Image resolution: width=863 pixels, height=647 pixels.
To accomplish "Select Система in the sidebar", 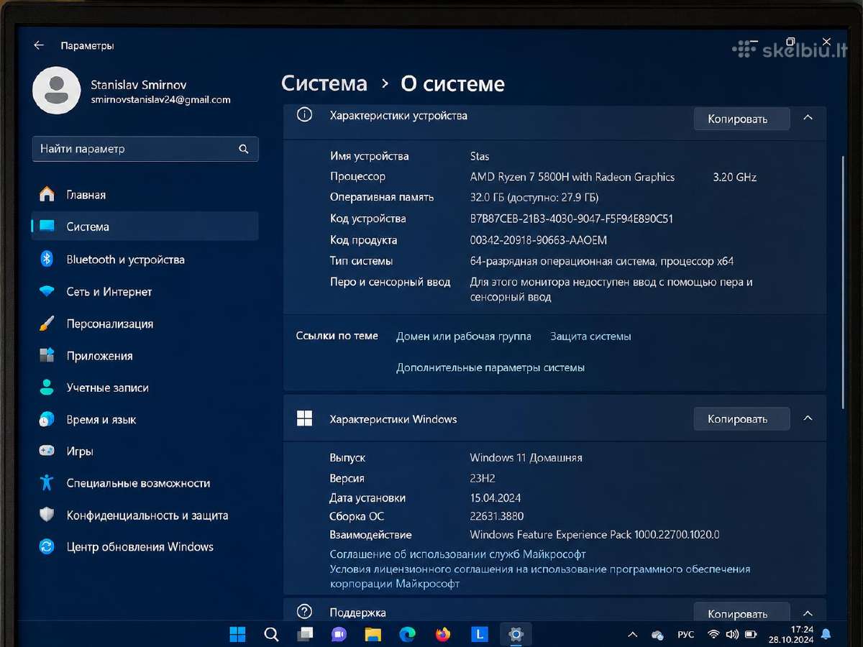I will [x=145, y=226].
